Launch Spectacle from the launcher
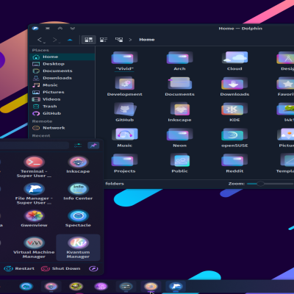Image resolution: width=294 pixels, height=294 pixels. (x=78, y=218)
